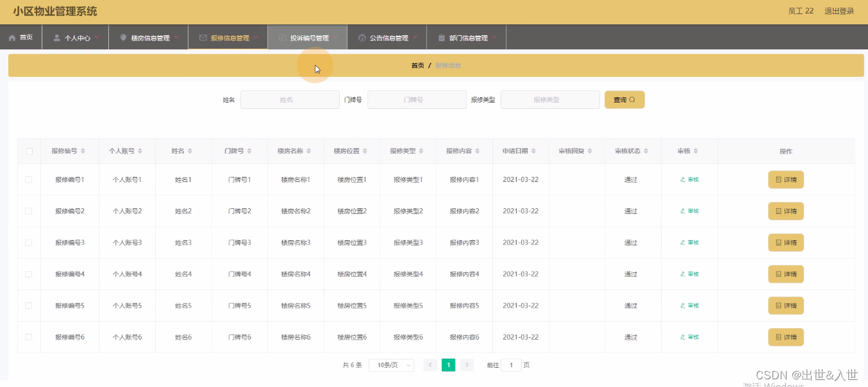
Task: Sort by 审核状态 column sort icon
Action: (646, 151)
